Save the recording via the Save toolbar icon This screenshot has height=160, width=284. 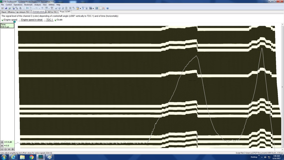tap(6, 8)
